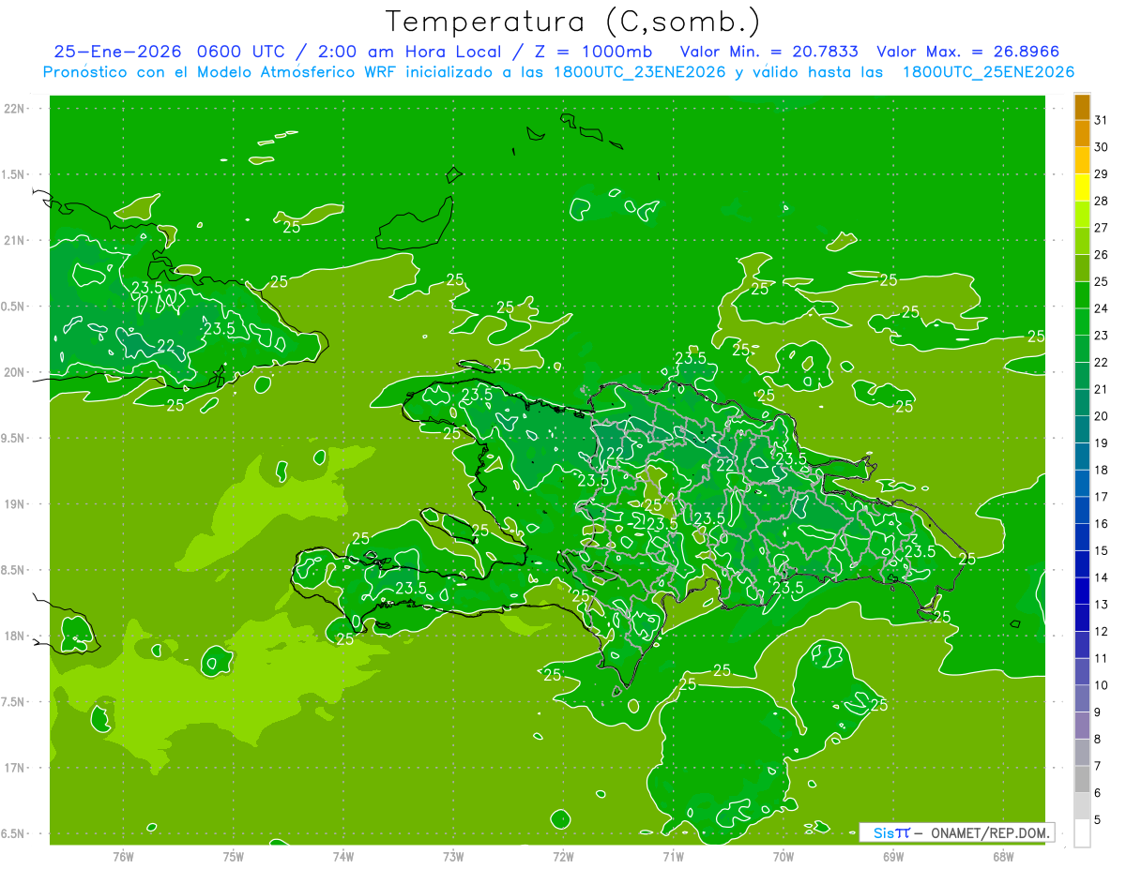The image size is (1126, 869).
Task: Click the longitude axis label "72W"
Action: tap(563, 857)
